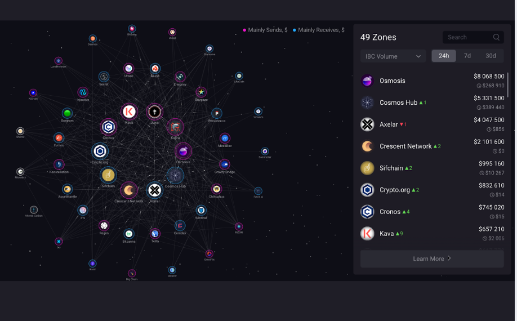Click the Kava node in the network graph
The height and width of the screenshot is (321, 517).
(129, 112)
